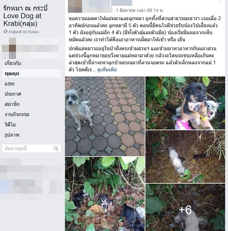The image size is (228, 231).
Task: Open photo of dog eating from green bowl
Action: tap(185, 156)
